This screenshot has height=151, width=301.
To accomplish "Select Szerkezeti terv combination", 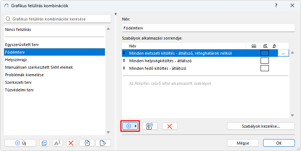I will click(54, 82).
